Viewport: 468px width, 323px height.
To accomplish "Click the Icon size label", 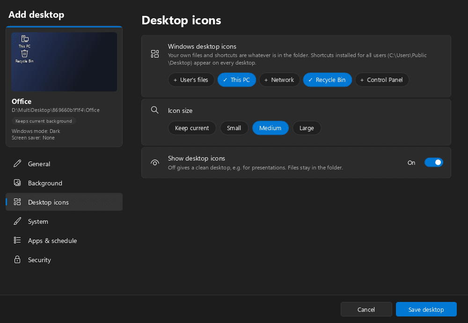I will pyautogui.click(x=180, y=110).
